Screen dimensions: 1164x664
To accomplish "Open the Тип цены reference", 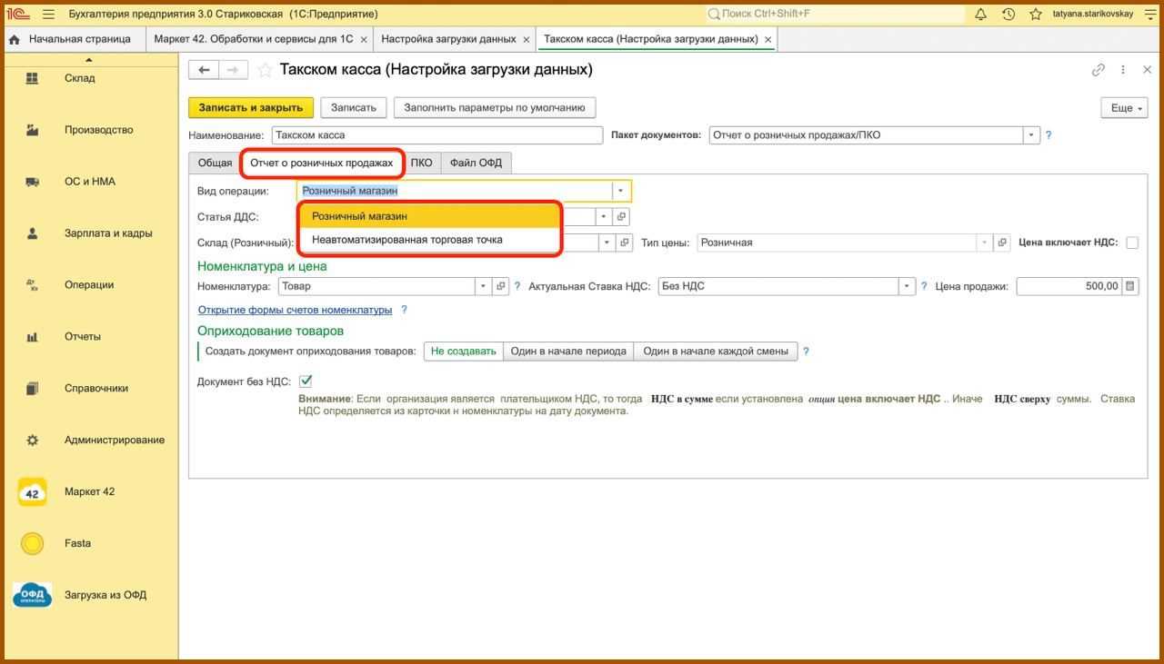I will coord(1002,243).
